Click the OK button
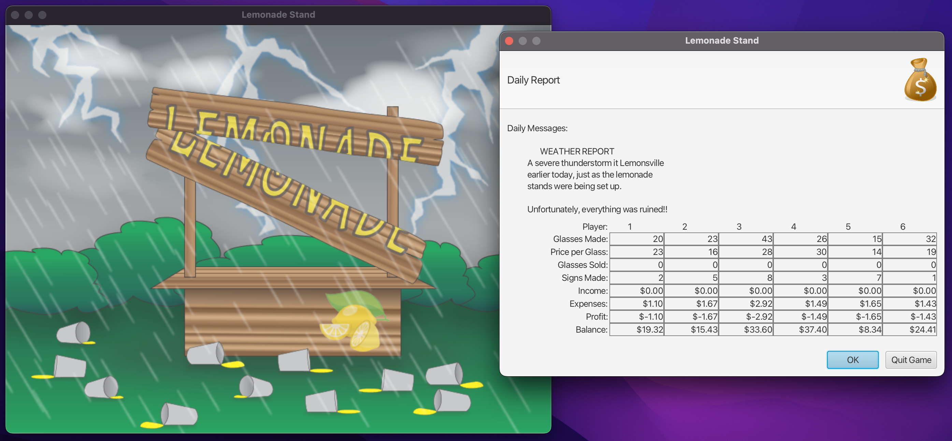 coord(852,360)
